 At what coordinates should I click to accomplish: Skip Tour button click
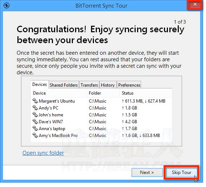tap(181, 172)
